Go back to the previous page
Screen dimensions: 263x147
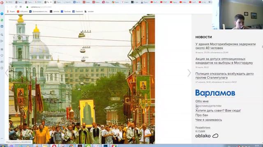click(7, 7)
